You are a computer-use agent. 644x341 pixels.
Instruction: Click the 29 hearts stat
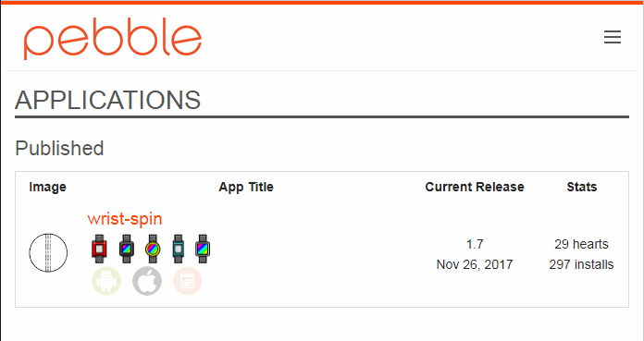pyautogui.click(x=581, y=244)
